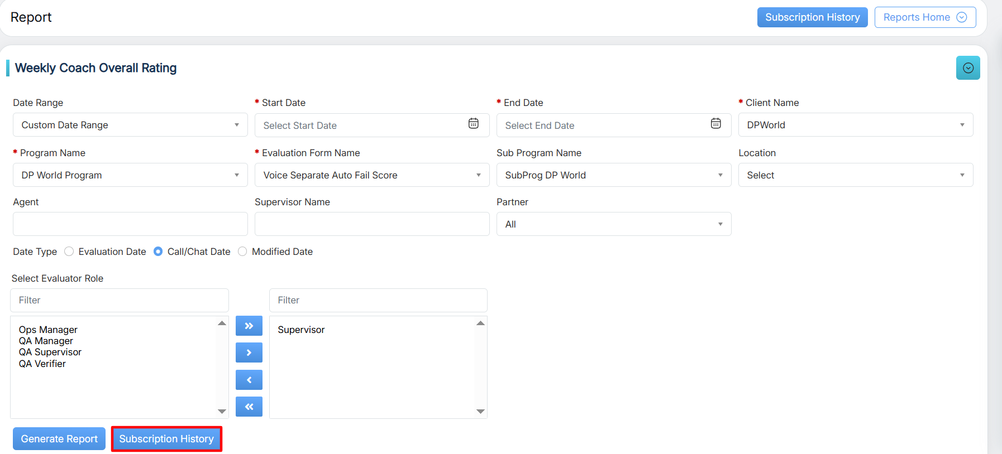Image resolution: width=1002 pixels, height=454 pixels.
Task: Expand the Client Name dropdown
Action: pos(855,125)
